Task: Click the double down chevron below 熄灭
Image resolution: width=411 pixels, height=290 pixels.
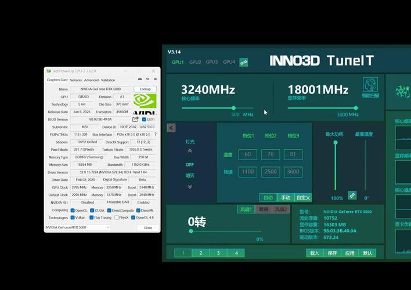Action: [190, 187]
